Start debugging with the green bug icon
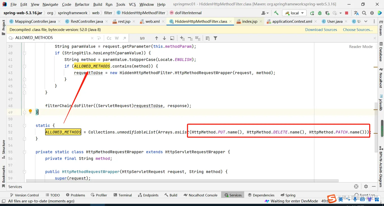384x206 pixels. click(319, 13)
